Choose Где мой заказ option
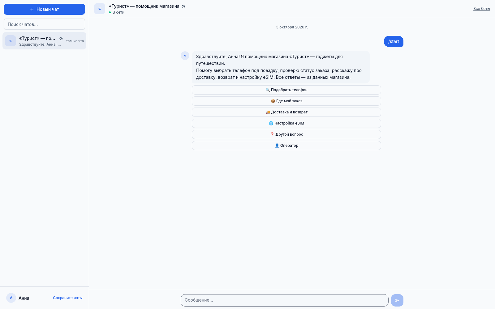 286,101
